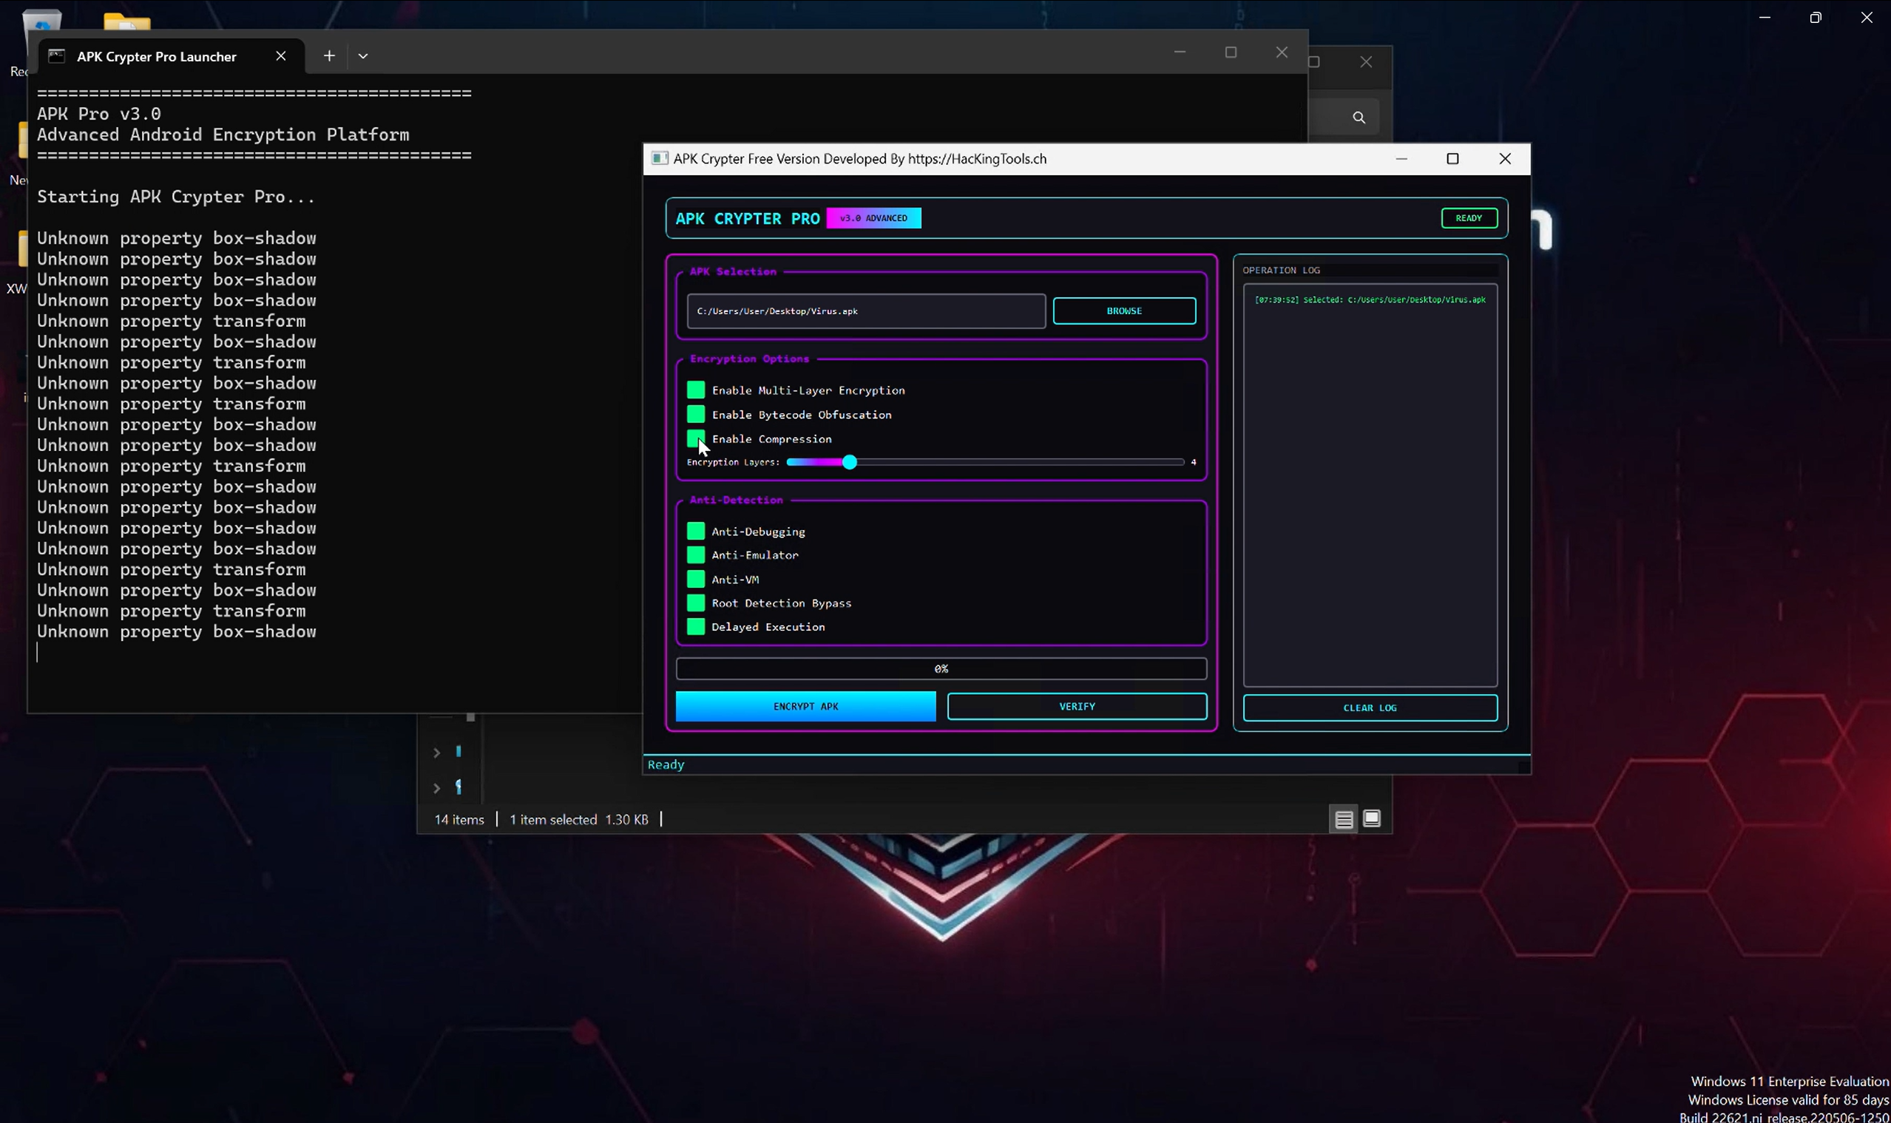Click the Encryption Layers slider handle
Viewport: 1891px width, 1123px height.
click(x=850, y=462)
